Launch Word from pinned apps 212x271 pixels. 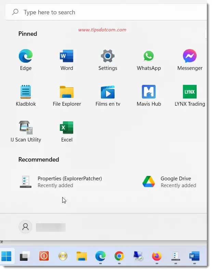click(67, 60)
